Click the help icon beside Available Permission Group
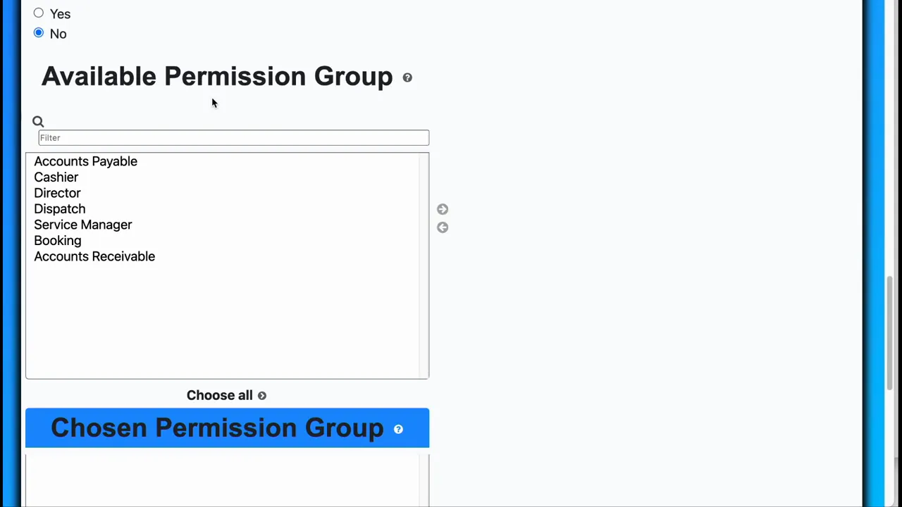Viewport: 902px width, 507px height. pyautogui.click(x=407, y=77)
